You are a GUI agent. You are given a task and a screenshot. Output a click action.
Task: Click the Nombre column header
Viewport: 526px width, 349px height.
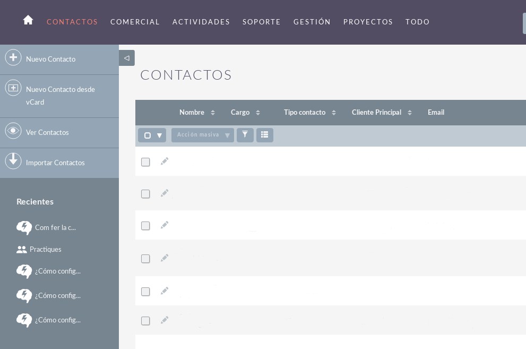tap(192, 113)
